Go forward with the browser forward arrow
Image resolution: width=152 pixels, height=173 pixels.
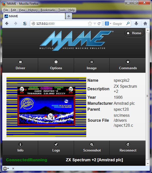[16, 23]
